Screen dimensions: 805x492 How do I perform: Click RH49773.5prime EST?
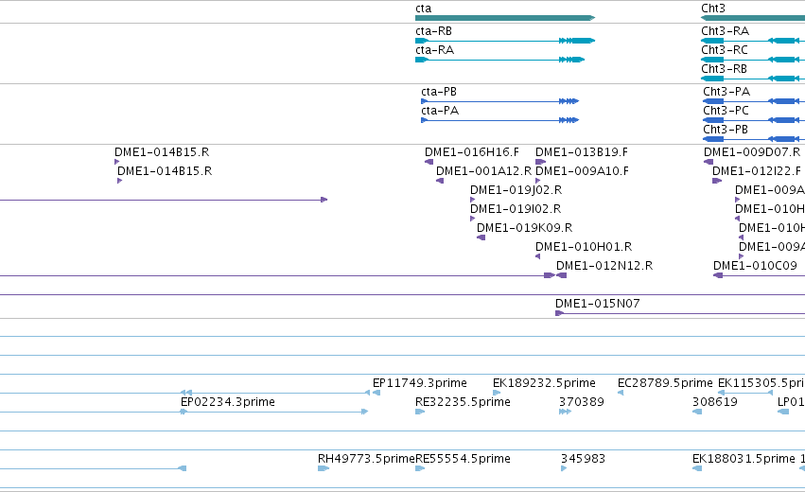point(367,459)
